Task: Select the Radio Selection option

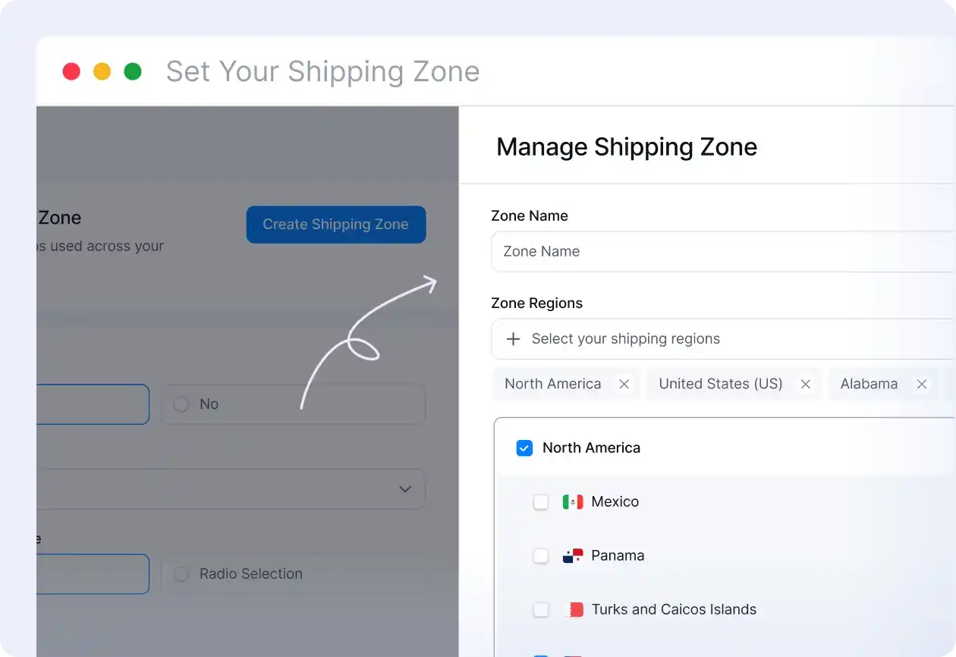Action: click(181, 574)
